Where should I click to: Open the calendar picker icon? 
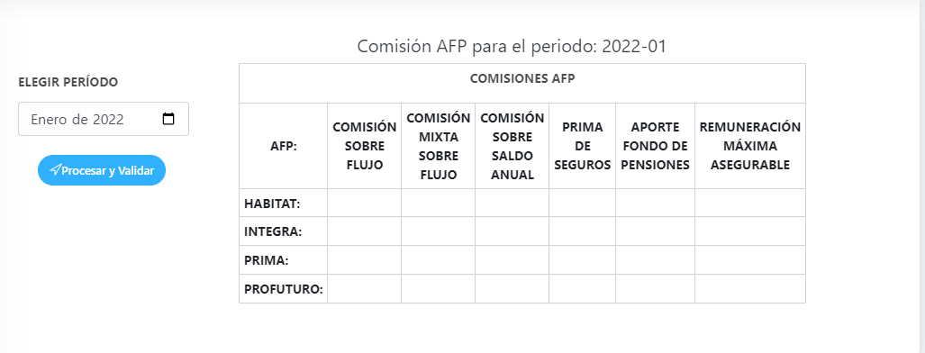tap(168, 119)
